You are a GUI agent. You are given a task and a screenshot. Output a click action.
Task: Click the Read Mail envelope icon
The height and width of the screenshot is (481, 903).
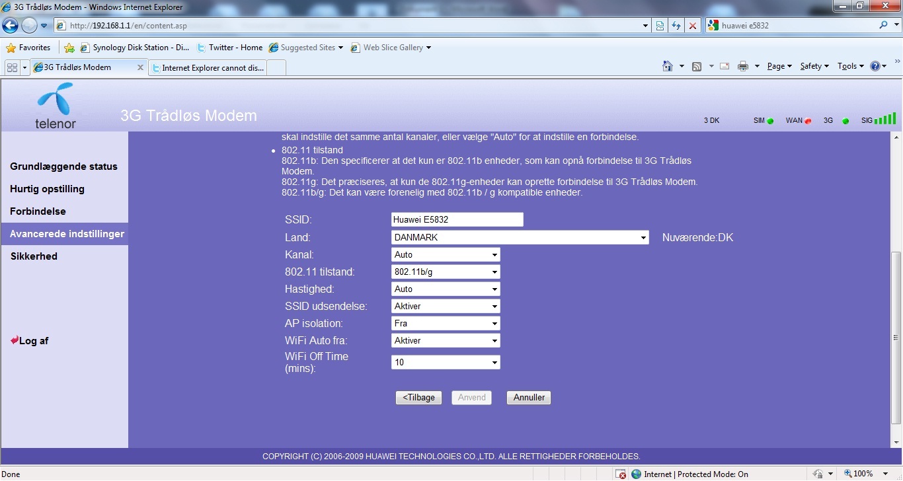(725, 66)
